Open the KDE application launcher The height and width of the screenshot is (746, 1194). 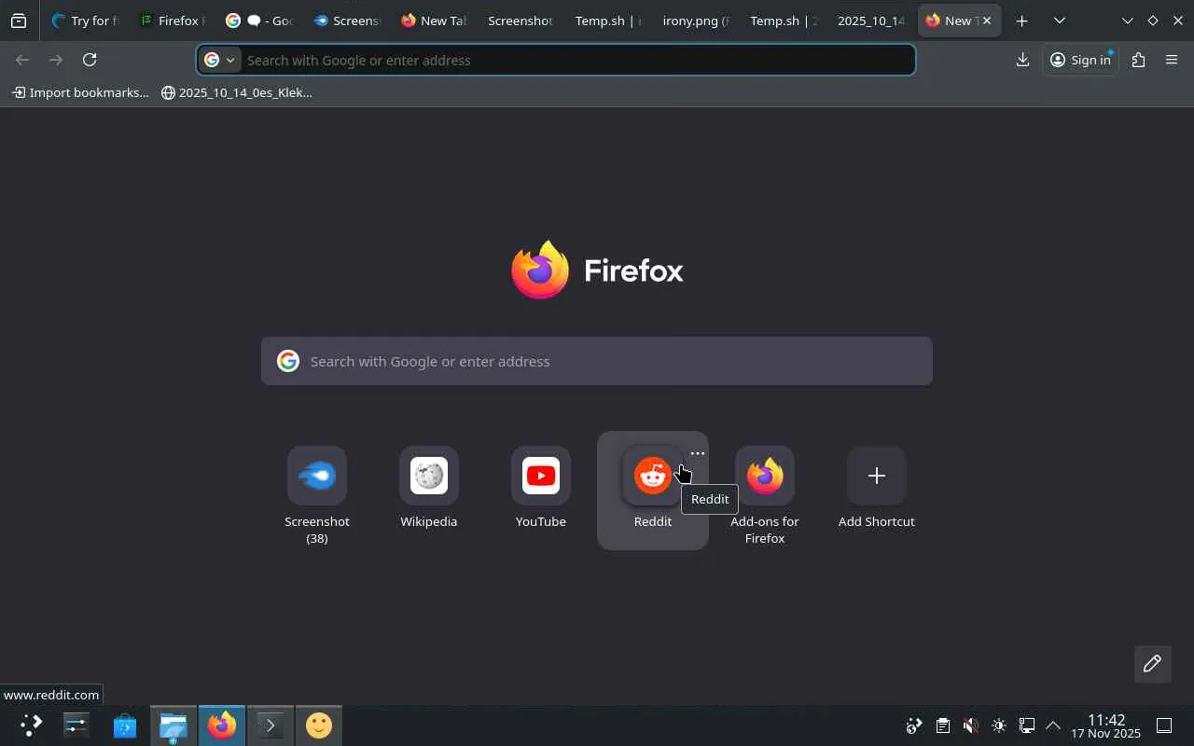coord(31,725)
